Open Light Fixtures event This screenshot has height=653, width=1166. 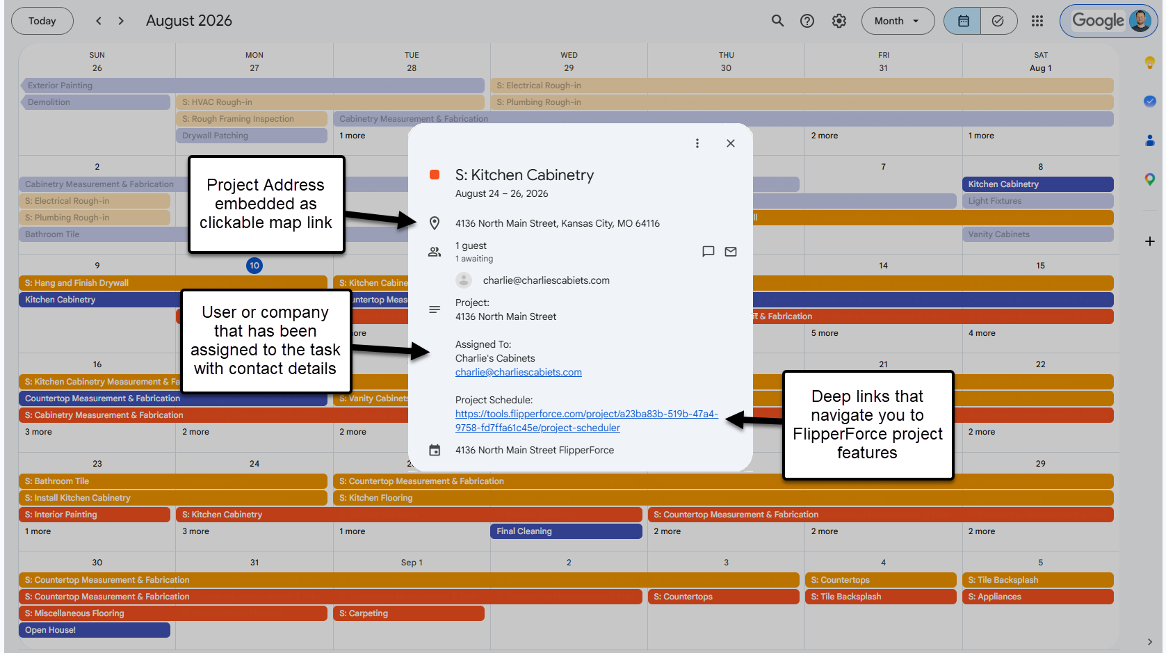tap(1038, 201)
